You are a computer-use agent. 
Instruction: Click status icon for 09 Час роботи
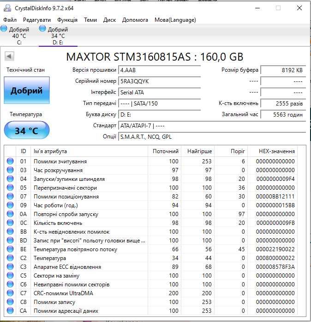pyautogui.click(x=10, y=205)
